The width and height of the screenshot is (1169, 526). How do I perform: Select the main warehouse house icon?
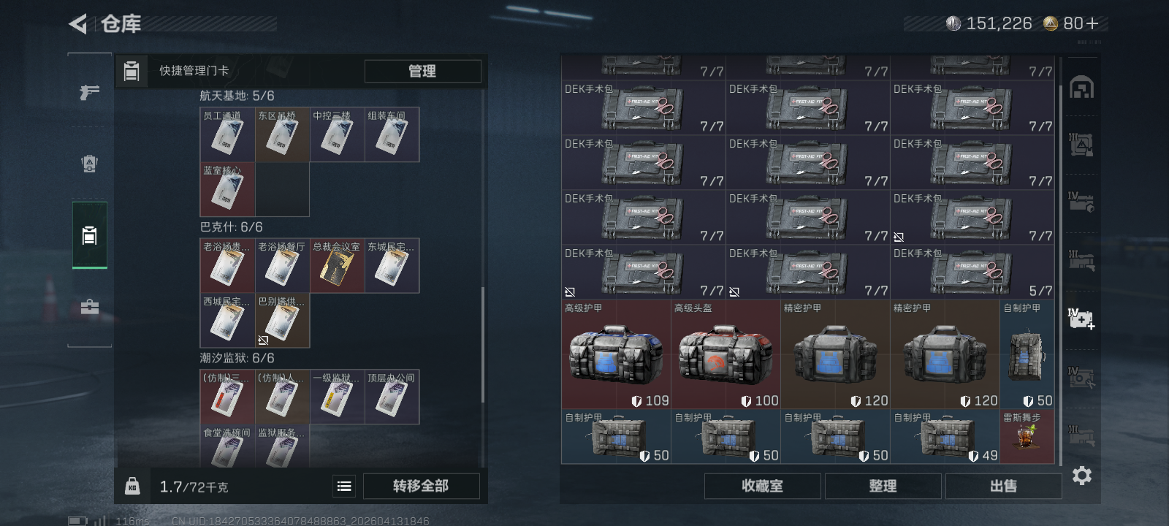pos(1081,88)
